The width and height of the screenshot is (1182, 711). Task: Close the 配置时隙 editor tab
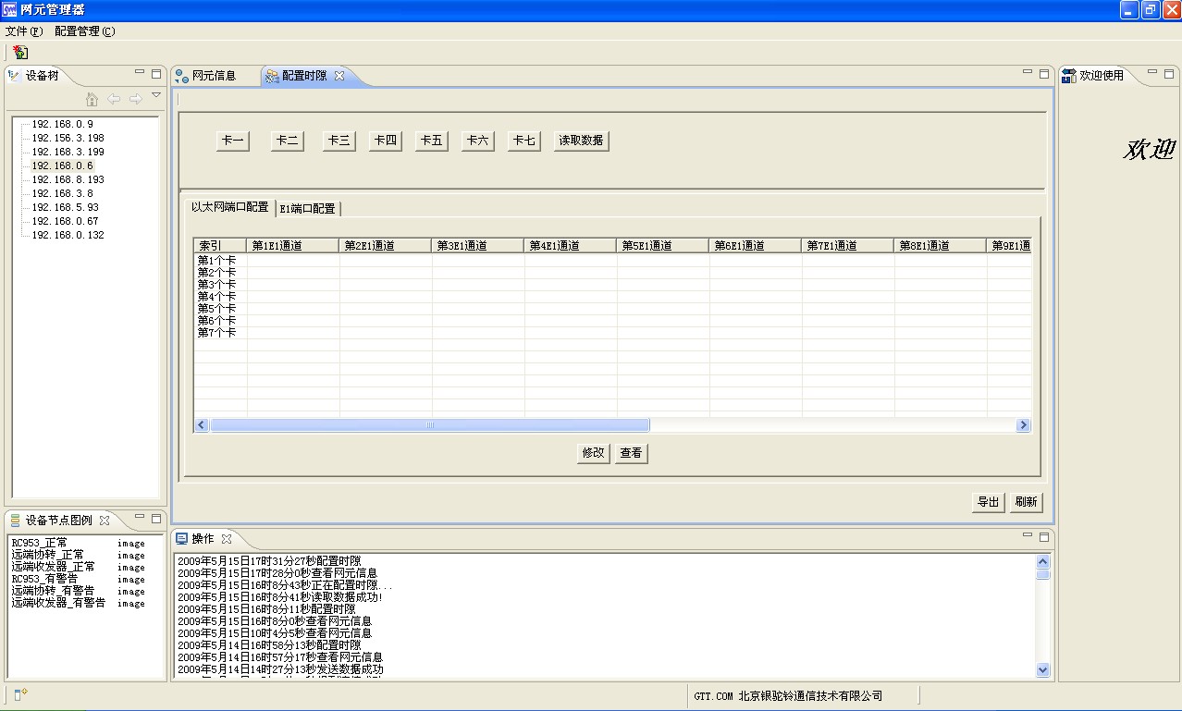coord(339,76)
